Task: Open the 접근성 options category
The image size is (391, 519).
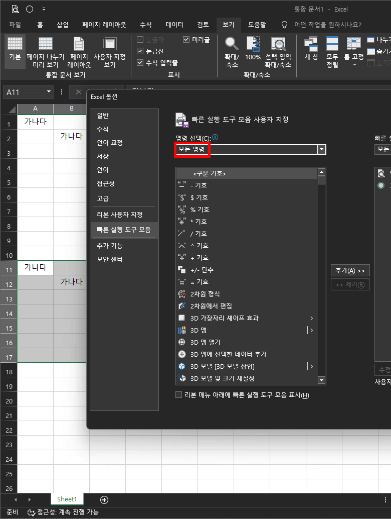Action: point(124,183)
